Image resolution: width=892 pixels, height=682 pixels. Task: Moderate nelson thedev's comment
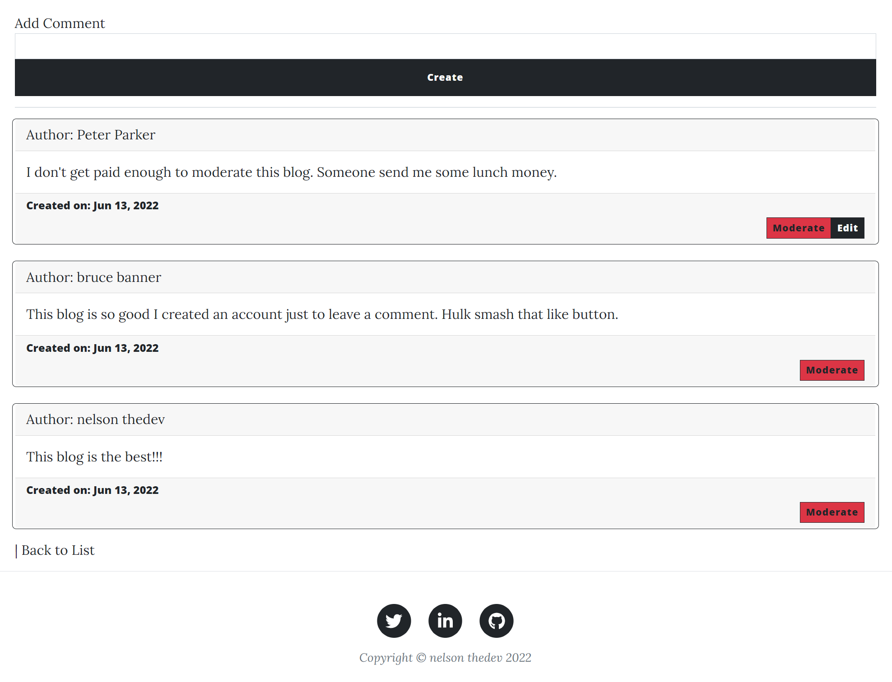(832, 512)
